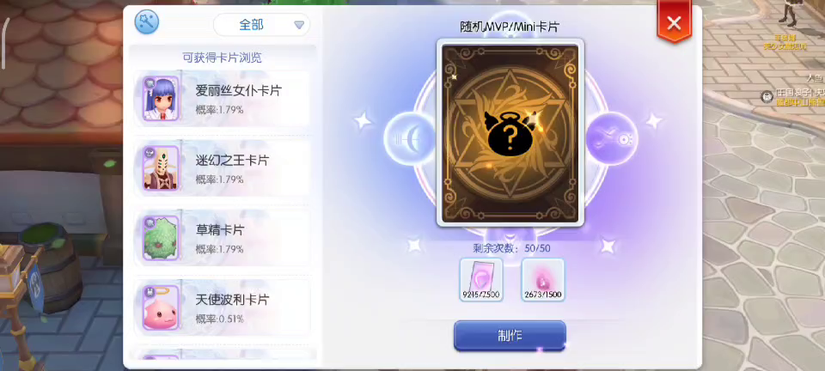Click the partially visible fifth card entry
Viewport: 825px width, 371px height.
coord(222,354)
